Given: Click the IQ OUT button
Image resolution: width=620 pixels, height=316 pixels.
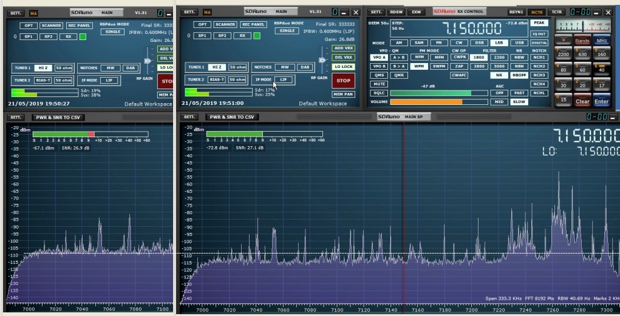Looking at the screenshot, I should coord(539,34).
